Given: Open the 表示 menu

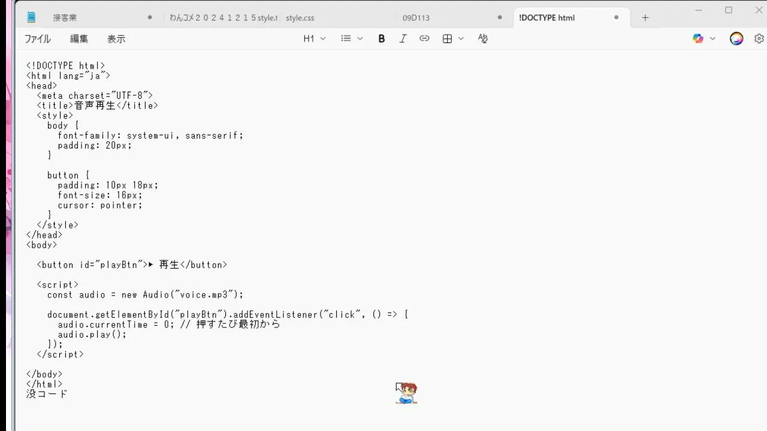Looking at the screenshot, I should tap(116, 38).
